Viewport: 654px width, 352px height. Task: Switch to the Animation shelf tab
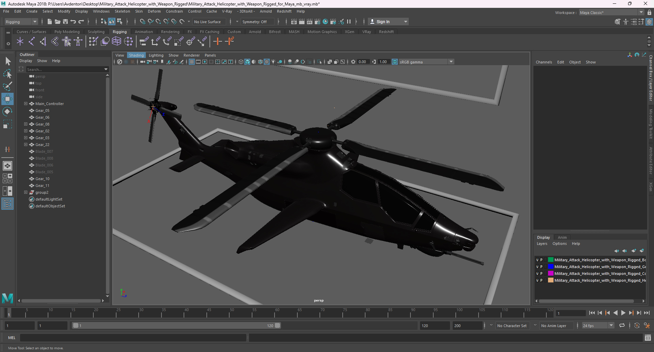(x=144, y=32)
